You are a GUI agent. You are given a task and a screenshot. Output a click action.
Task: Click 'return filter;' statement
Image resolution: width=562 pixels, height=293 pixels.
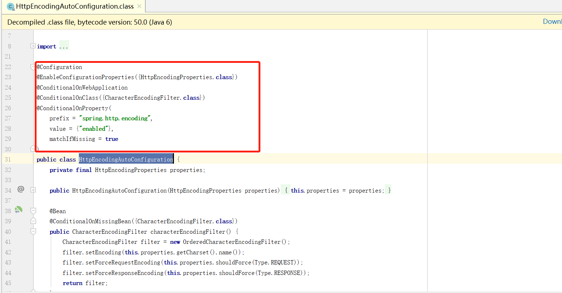click(x=85, y=283)
